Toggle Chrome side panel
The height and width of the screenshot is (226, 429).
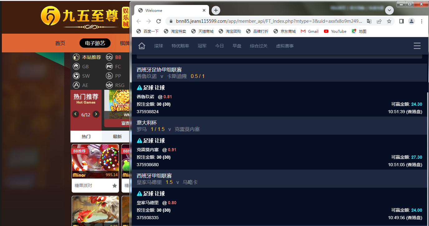click(402, 21)
